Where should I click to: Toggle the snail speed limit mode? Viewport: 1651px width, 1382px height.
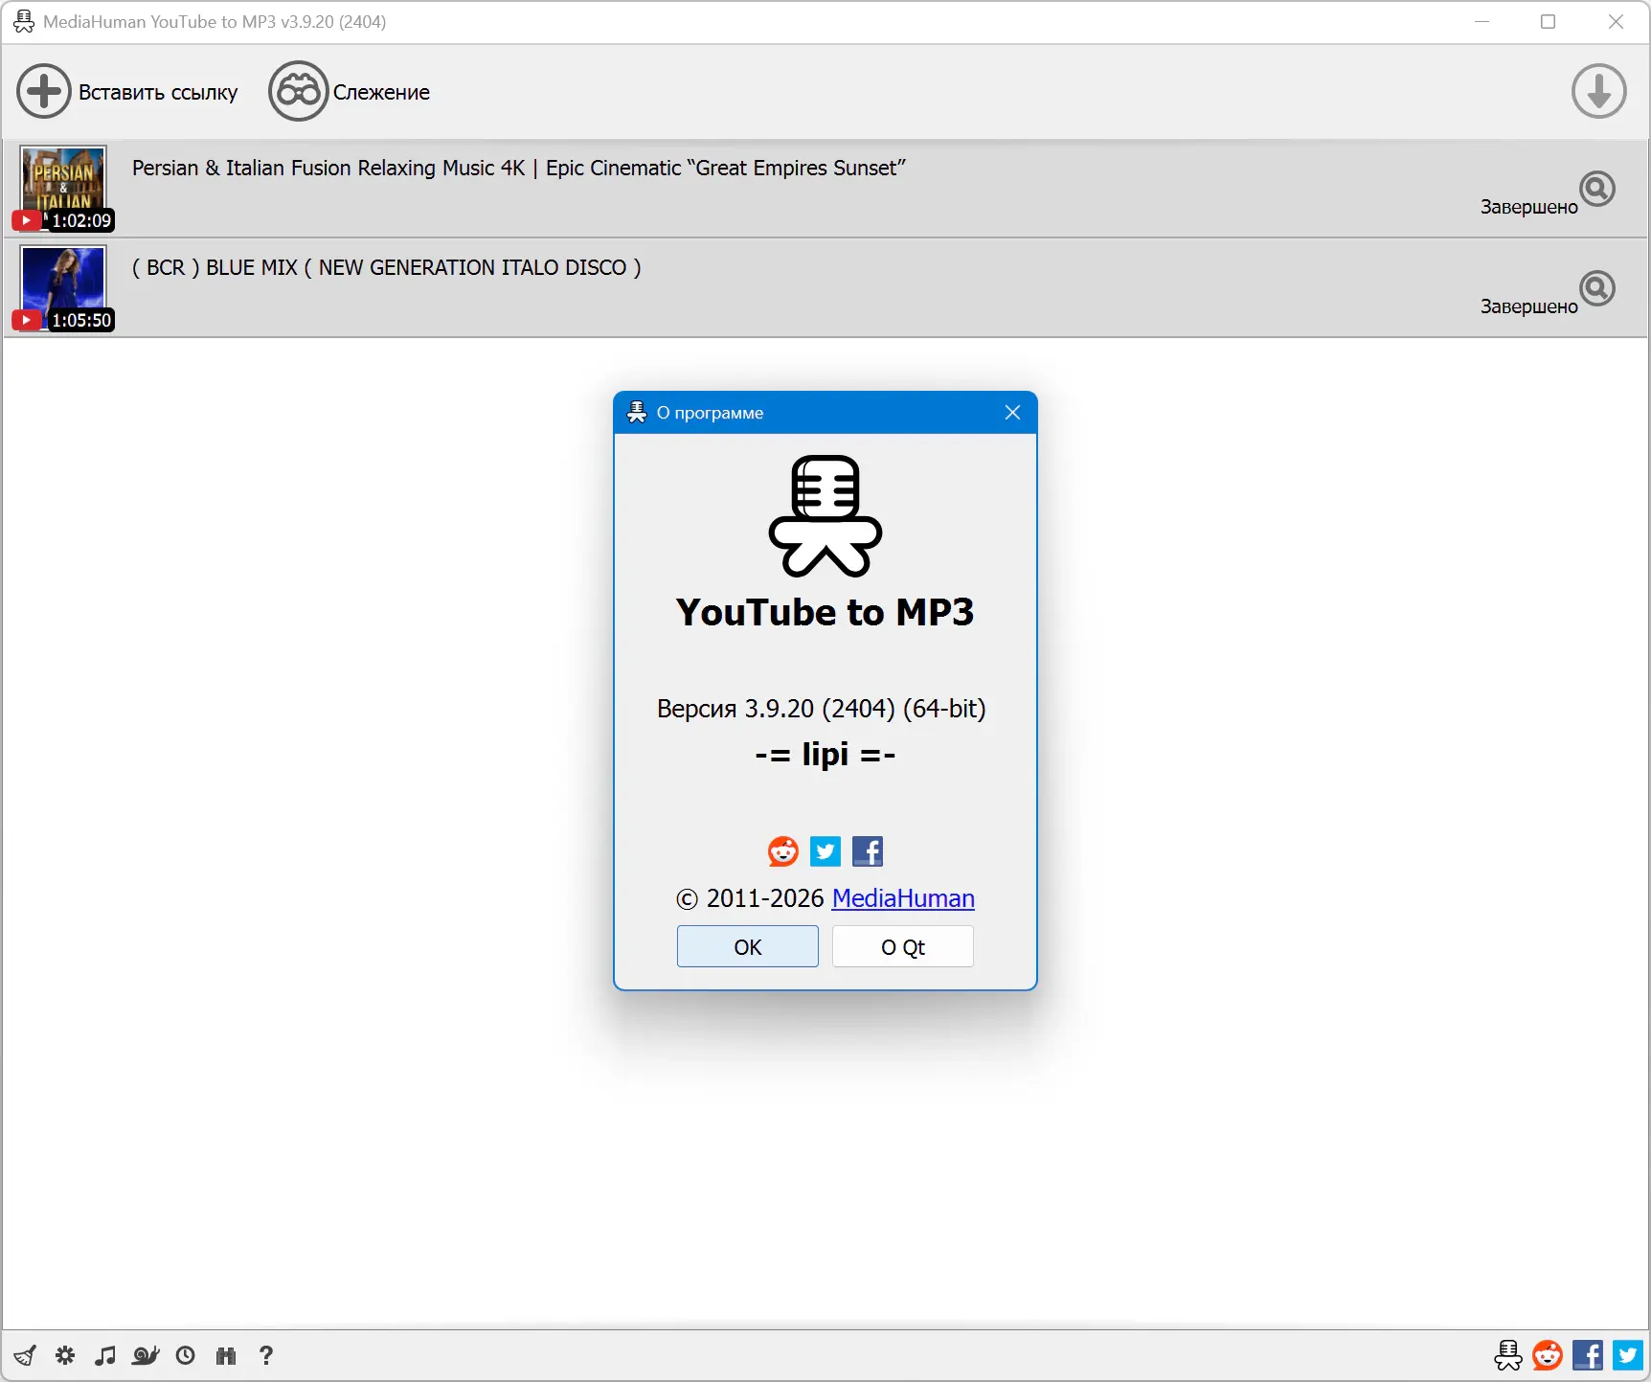146,1355
